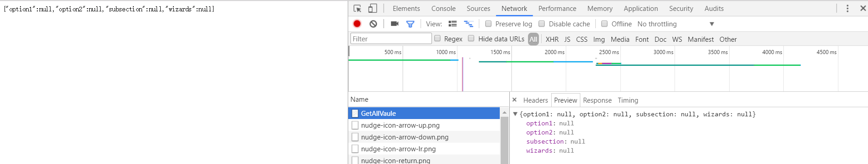Open the Sources tab

click(478, 8)
